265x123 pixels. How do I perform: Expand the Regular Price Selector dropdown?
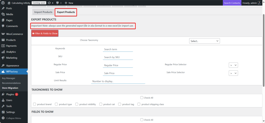pyautogui.click(x=233, y=65)
